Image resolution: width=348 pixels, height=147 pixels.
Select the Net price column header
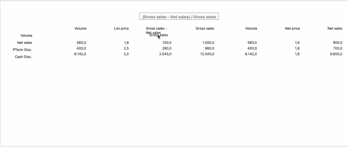(292, 29)
